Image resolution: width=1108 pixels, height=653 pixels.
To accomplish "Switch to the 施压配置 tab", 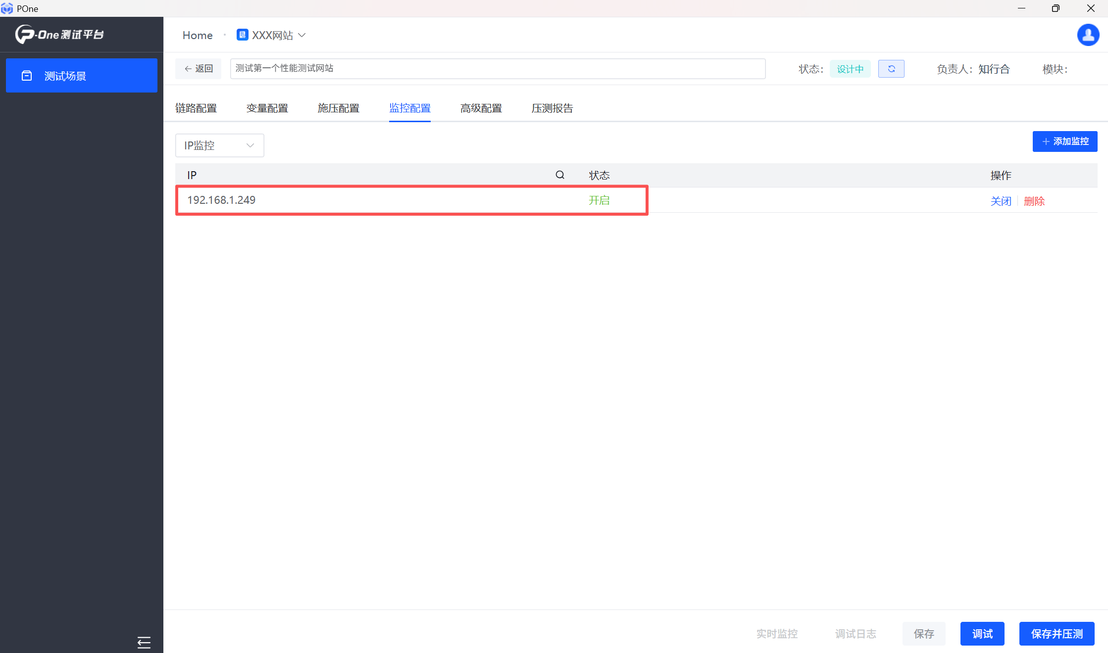I will click(x=338, y=108).
